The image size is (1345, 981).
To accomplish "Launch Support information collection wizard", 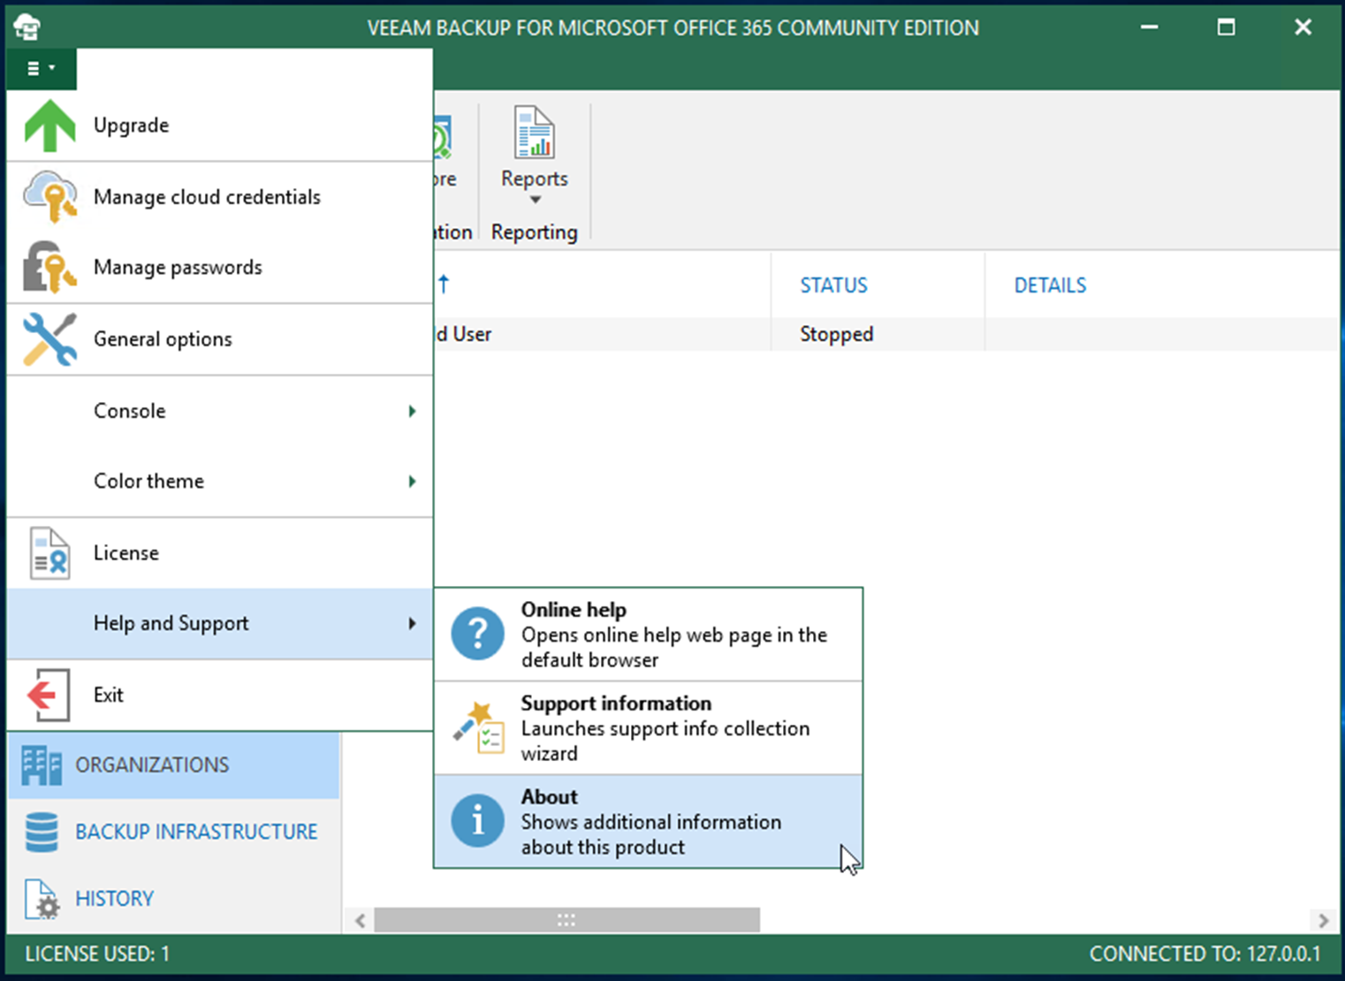I will click(649, 728).
